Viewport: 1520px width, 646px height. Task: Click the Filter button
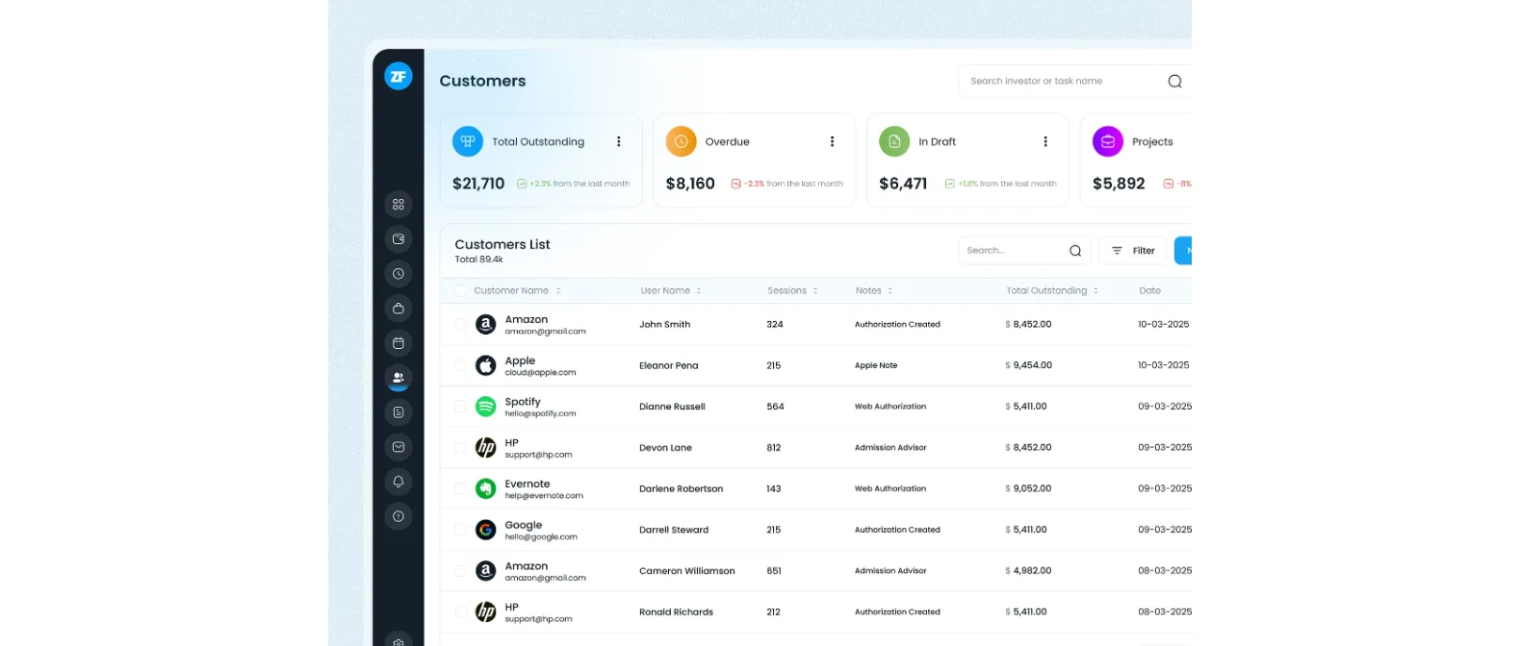click(1133, 251)
